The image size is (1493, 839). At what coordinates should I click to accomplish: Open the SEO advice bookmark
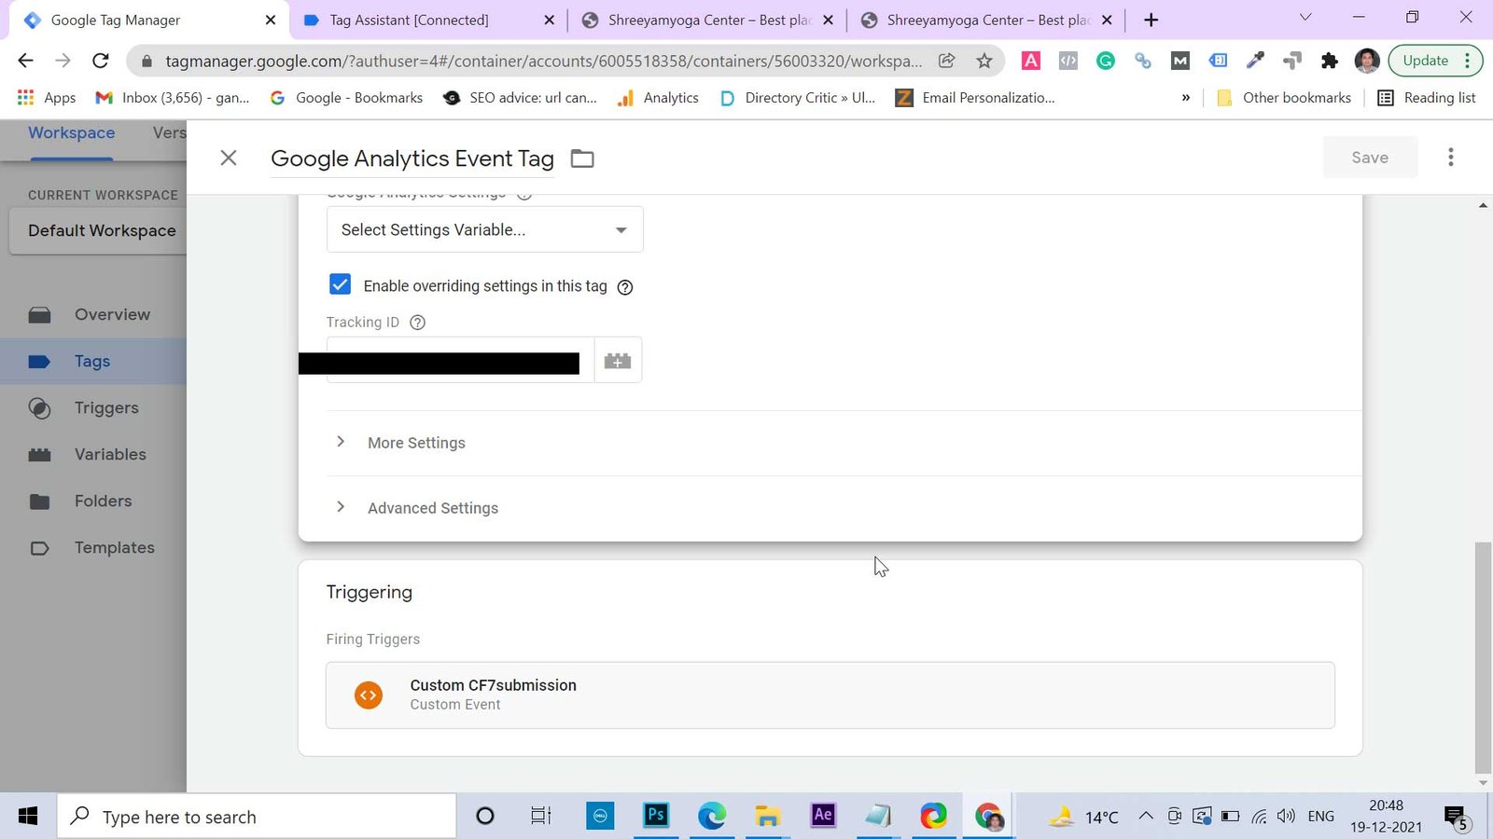tap(520, 97)
